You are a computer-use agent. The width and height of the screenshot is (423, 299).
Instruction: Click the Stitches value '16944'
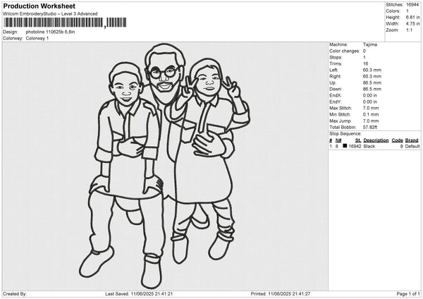click(x=412, y=5)
